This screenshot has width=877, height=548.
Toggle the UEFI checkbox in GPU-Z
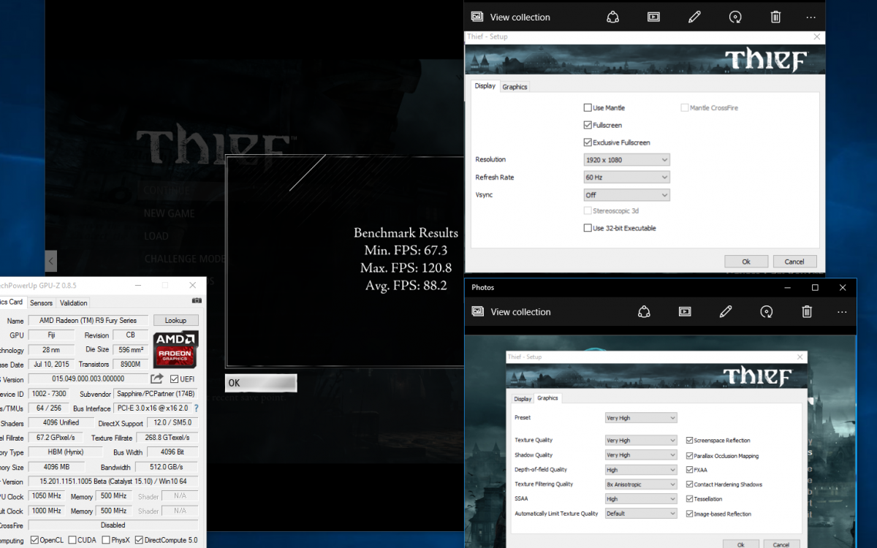174,378
